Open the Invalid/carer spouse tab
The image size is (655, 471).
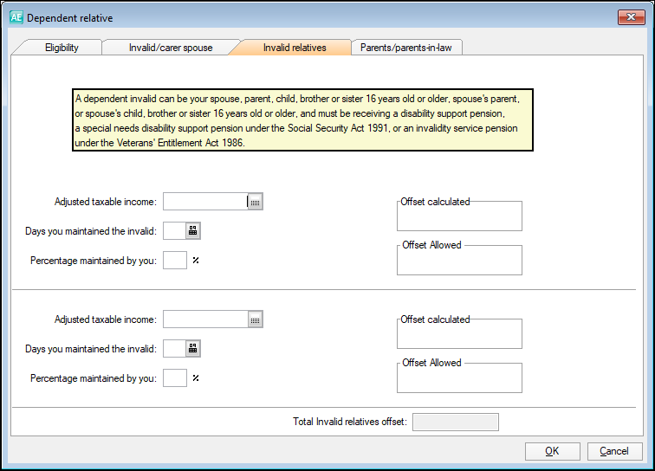coord(170,48)
